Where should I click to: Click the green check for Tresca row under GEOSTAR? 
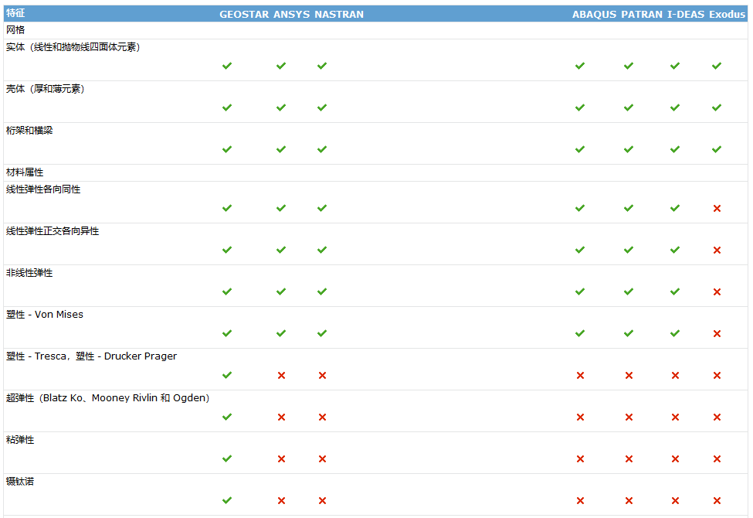coord(227,375)
